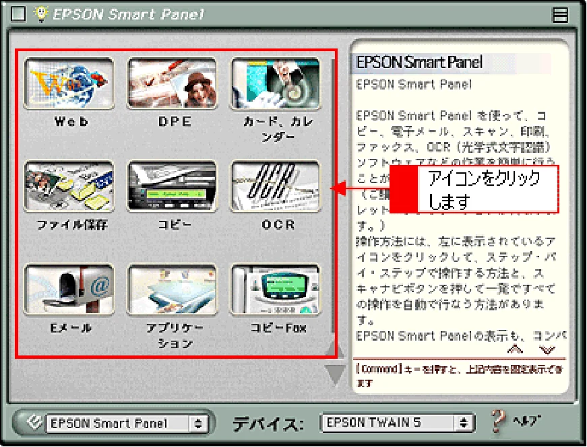Open the EPSON TWAIN 5 device dropdown
587x447 pixels.
(x=398, y=423)
